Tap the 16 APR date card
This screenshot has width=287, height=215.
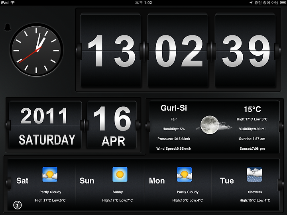click(x=112, y=125)
